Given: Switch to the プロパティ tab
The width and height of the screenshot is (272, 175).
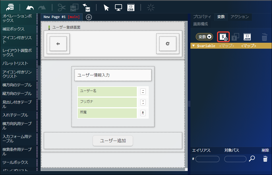Looking at the screenshot, I should [x=202, y=17].
